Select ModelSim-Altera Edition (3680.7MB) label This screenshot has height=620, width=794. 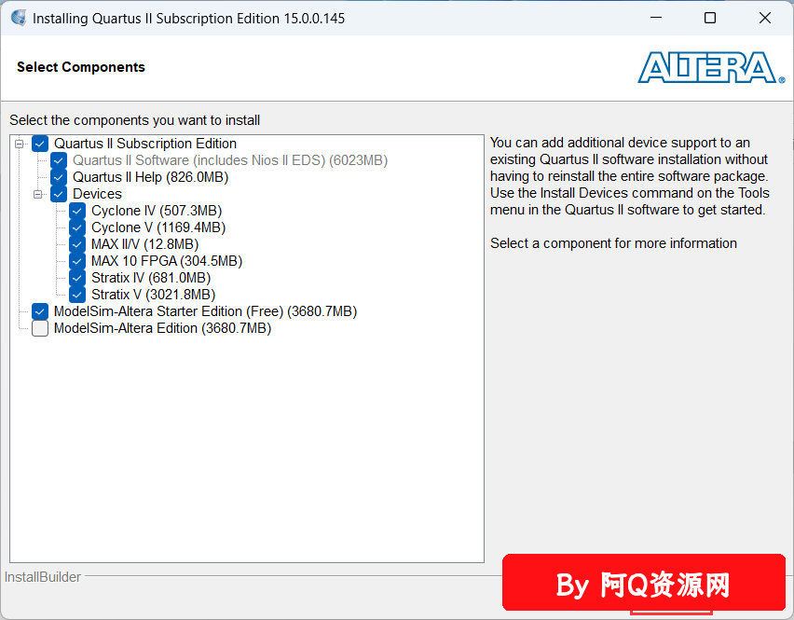(x=162, y=328)
